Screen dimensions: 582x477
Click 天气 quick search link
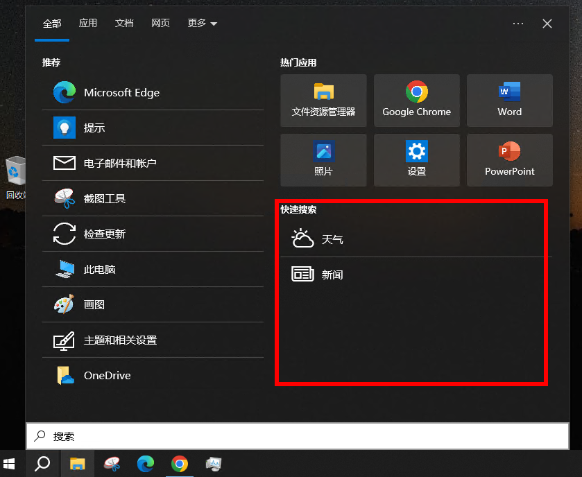pos(332,240)
